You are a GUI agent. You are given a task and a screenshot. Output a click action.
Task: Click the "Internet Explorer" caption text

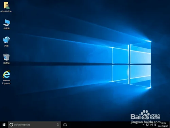point(6,82)
